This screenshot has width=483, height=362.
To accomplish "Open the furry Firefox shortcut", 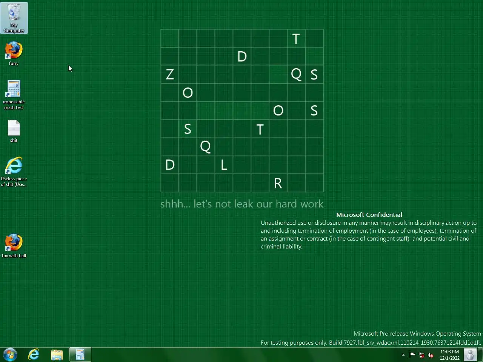I will (x=14, y=54).
